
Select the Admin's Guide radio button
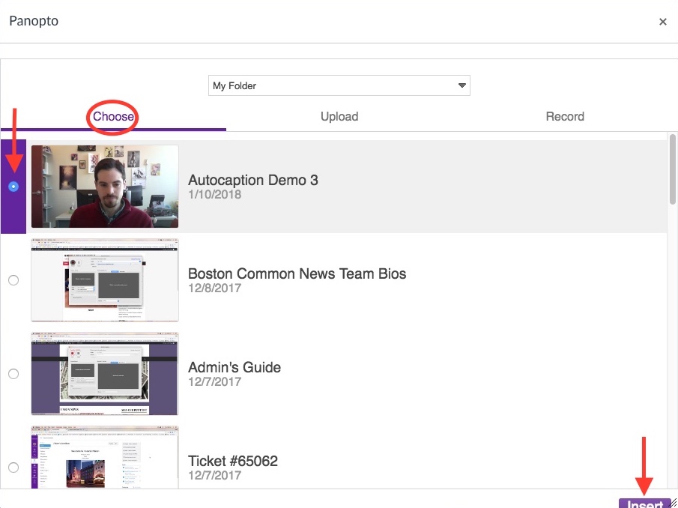[13, 374]
